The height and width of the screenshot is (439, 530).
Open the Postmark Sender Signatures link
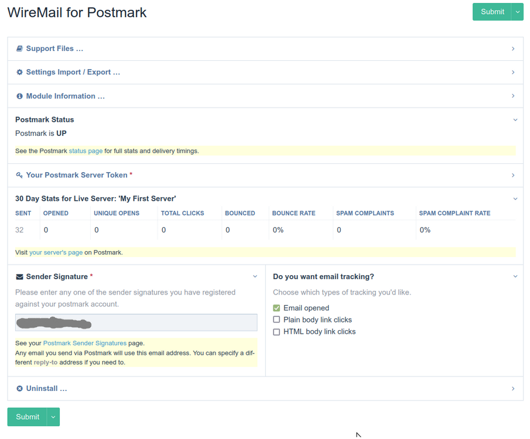(93, 344)
